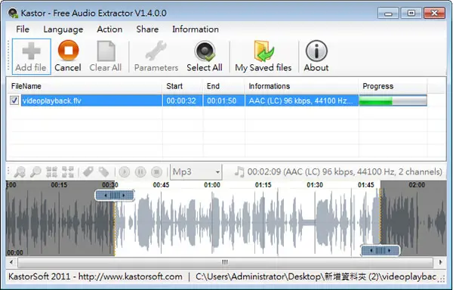
Task: Click the music note icon before the duration
Action: point(239,171)
